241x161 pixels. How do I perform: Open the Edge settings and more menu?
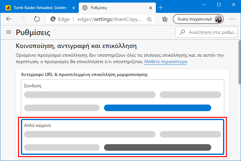click(232, 19)
